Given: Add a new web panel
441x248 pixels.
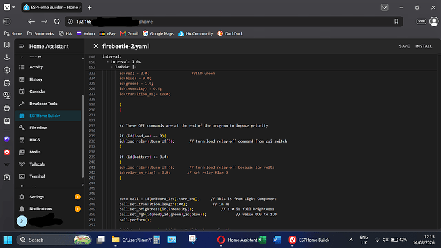Looking at the screenshot, I should pyautogui.click(x=7, y=178).
